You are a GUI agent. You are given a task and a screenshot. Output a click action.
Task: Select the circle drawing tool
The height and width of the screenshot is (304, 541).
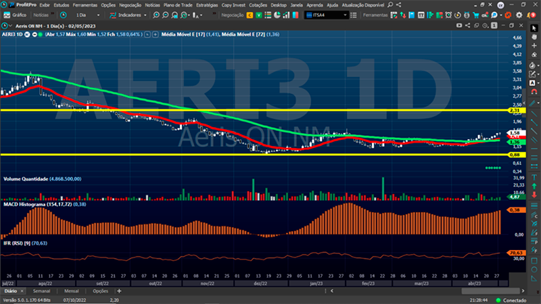534,270
